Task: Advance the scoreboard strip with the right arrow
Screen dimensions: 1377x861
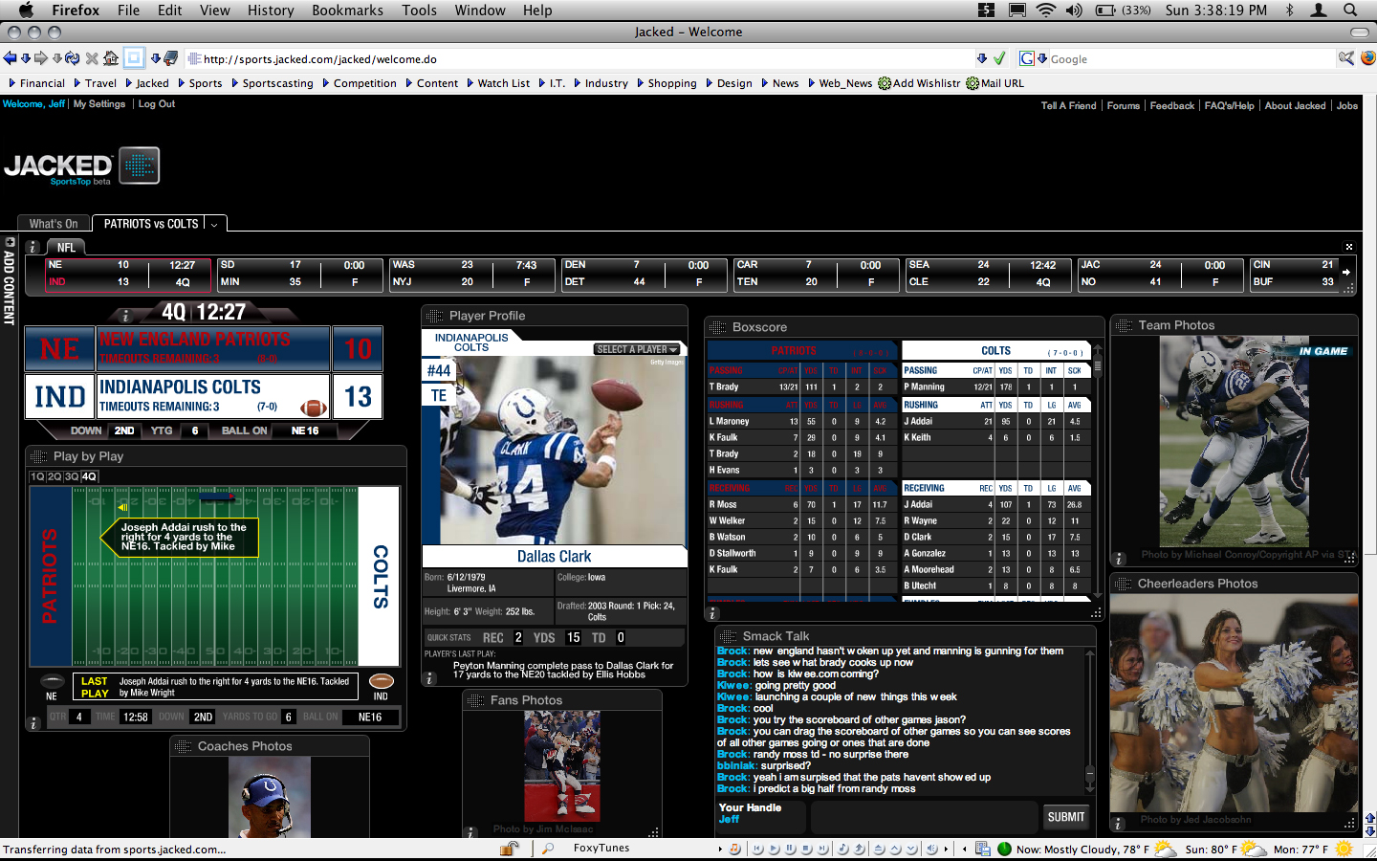Action: pyautogui.click(x=1346, y=273)
